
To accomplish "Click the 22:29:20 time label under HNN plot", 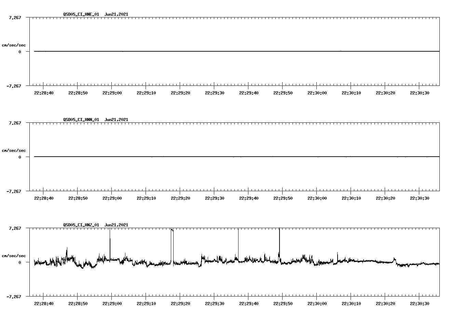I will coord(180,198).
